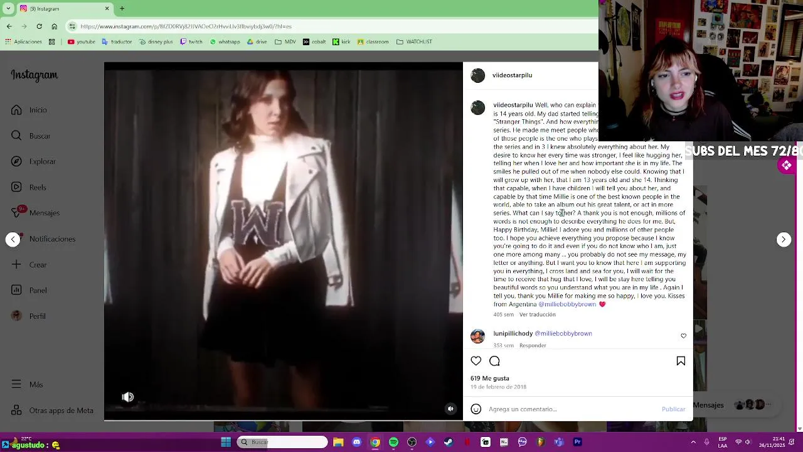Image resolution: width=803 pixels, height=452 pixels.
Task: Open a new browser tab
Action: tap(122, 9)
